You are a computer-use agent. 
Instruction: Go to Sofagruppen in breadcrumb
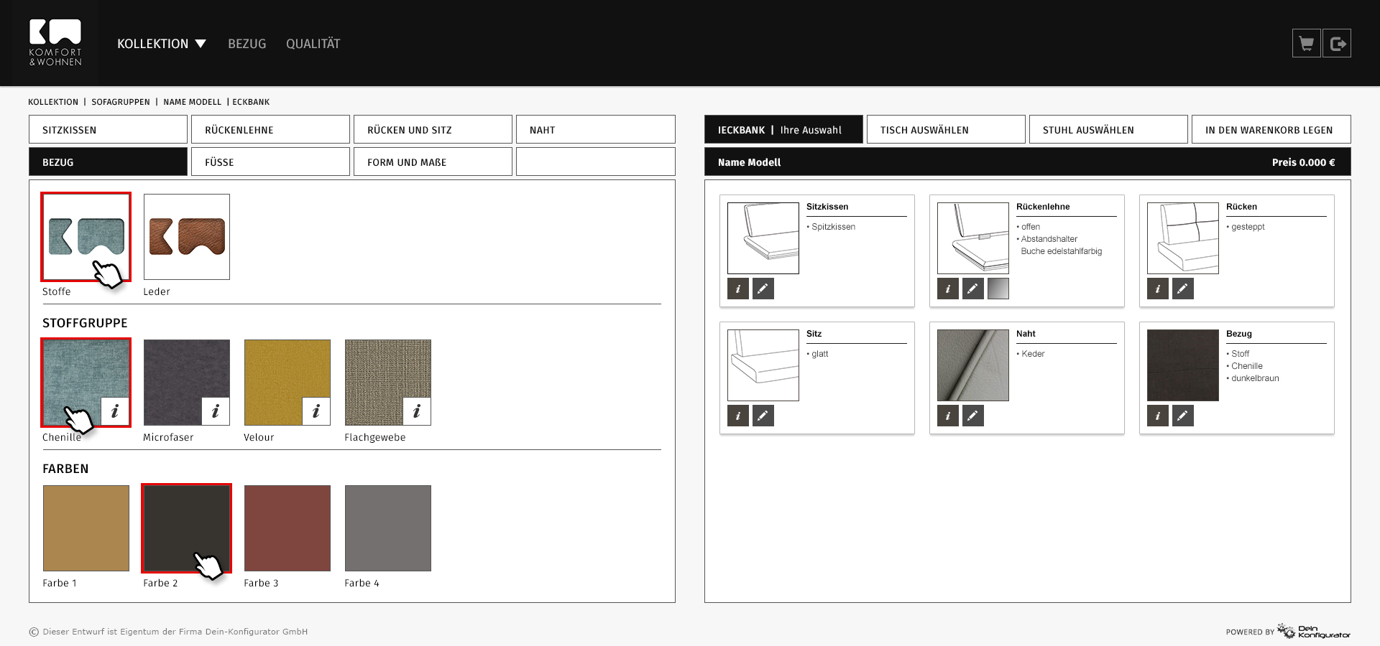121,102
